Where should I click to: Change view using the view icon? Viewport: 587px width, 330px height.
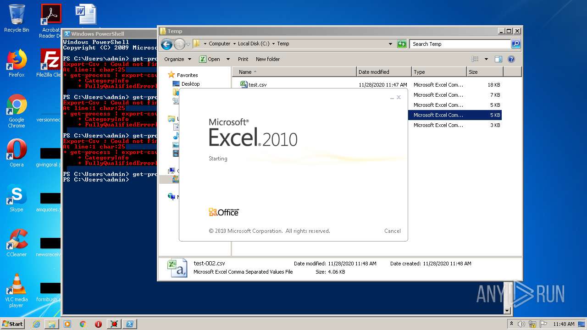coord(475,59)
